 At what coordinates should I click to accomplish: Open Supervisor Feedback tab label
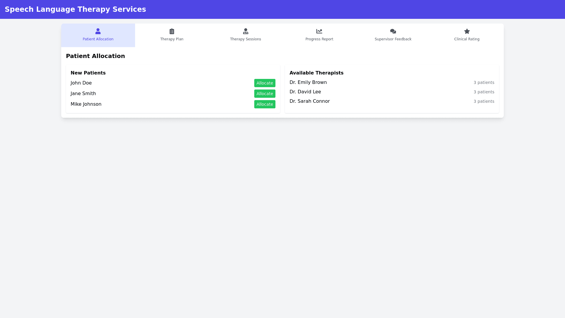(393, 39)
